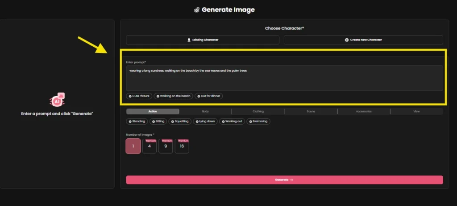This screenshot has width=457, height=206.
Task: Switch to the Body tab
Action: [x=205, y=111]
